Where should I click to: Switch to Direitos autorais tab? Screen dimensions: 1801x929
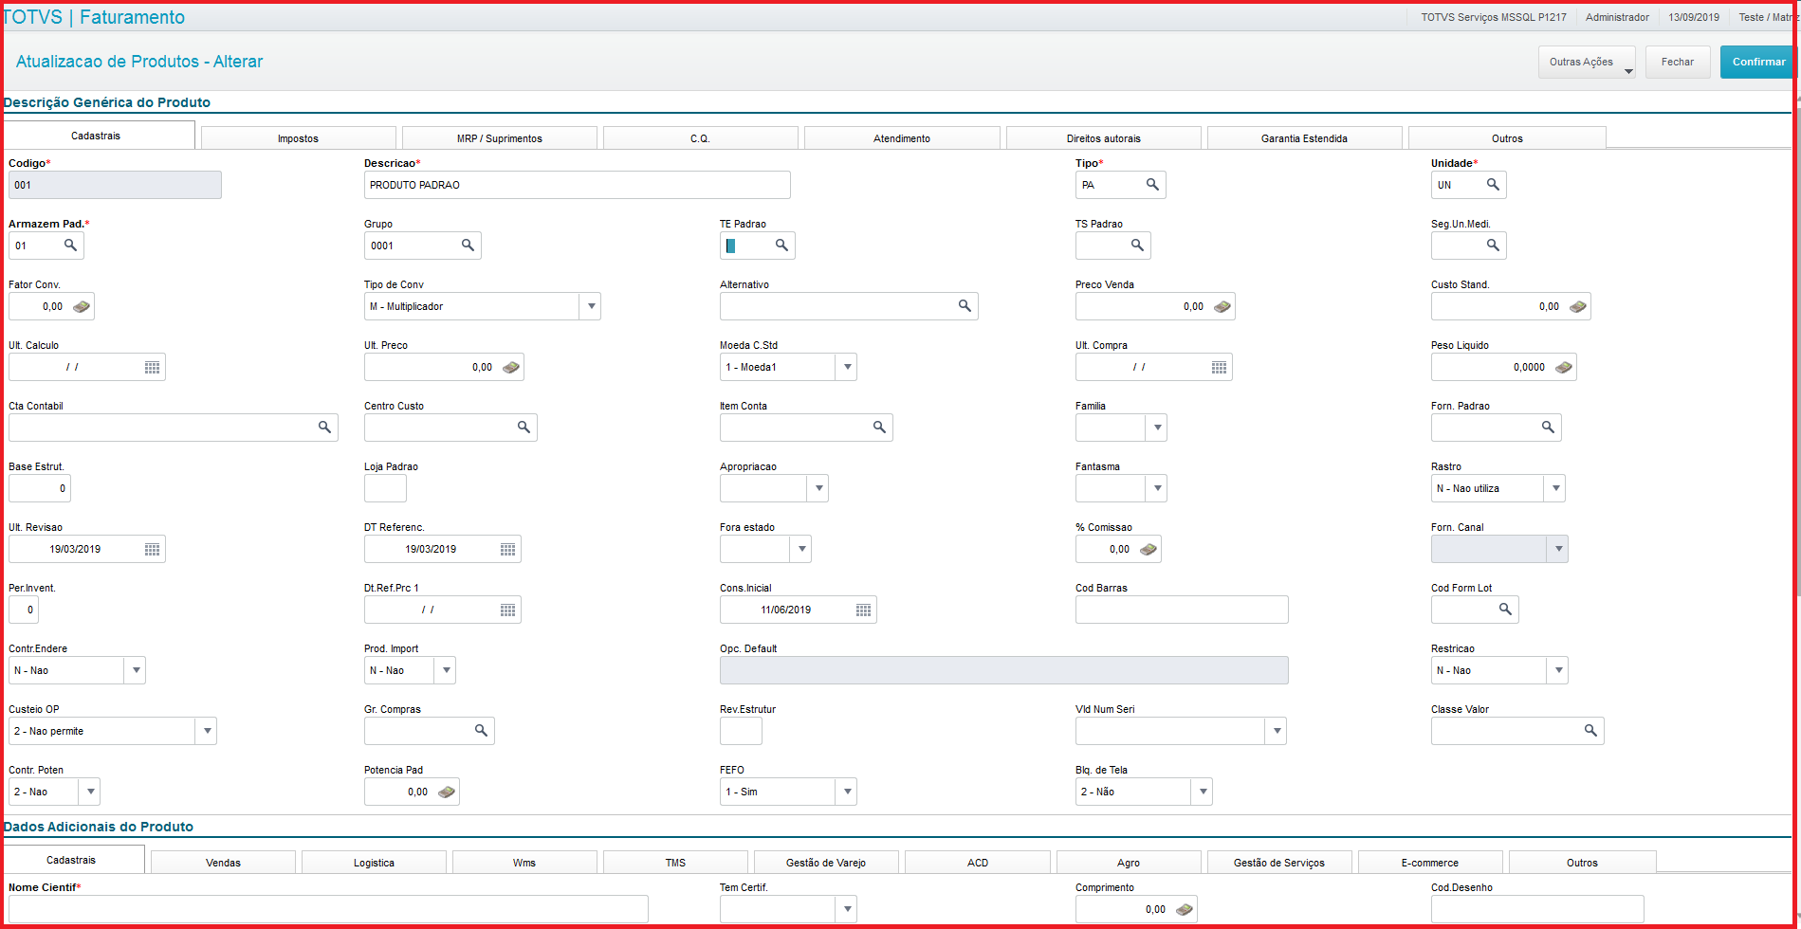tap(1104, 138)
